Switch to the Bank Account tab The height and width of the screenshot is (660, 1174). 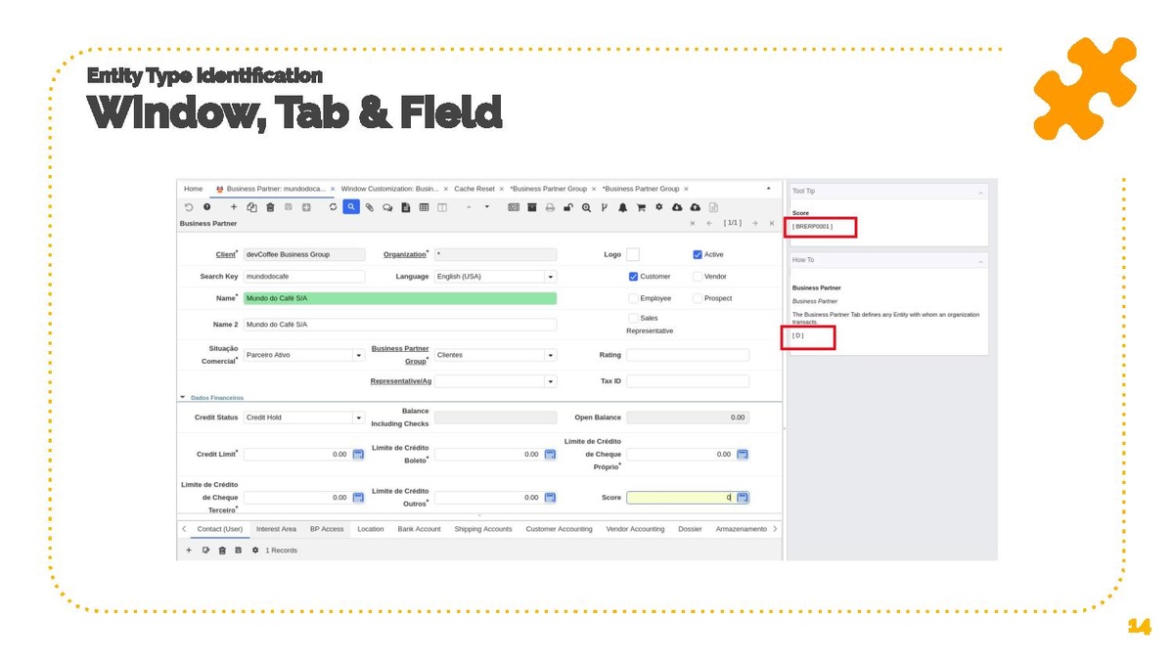419,529
